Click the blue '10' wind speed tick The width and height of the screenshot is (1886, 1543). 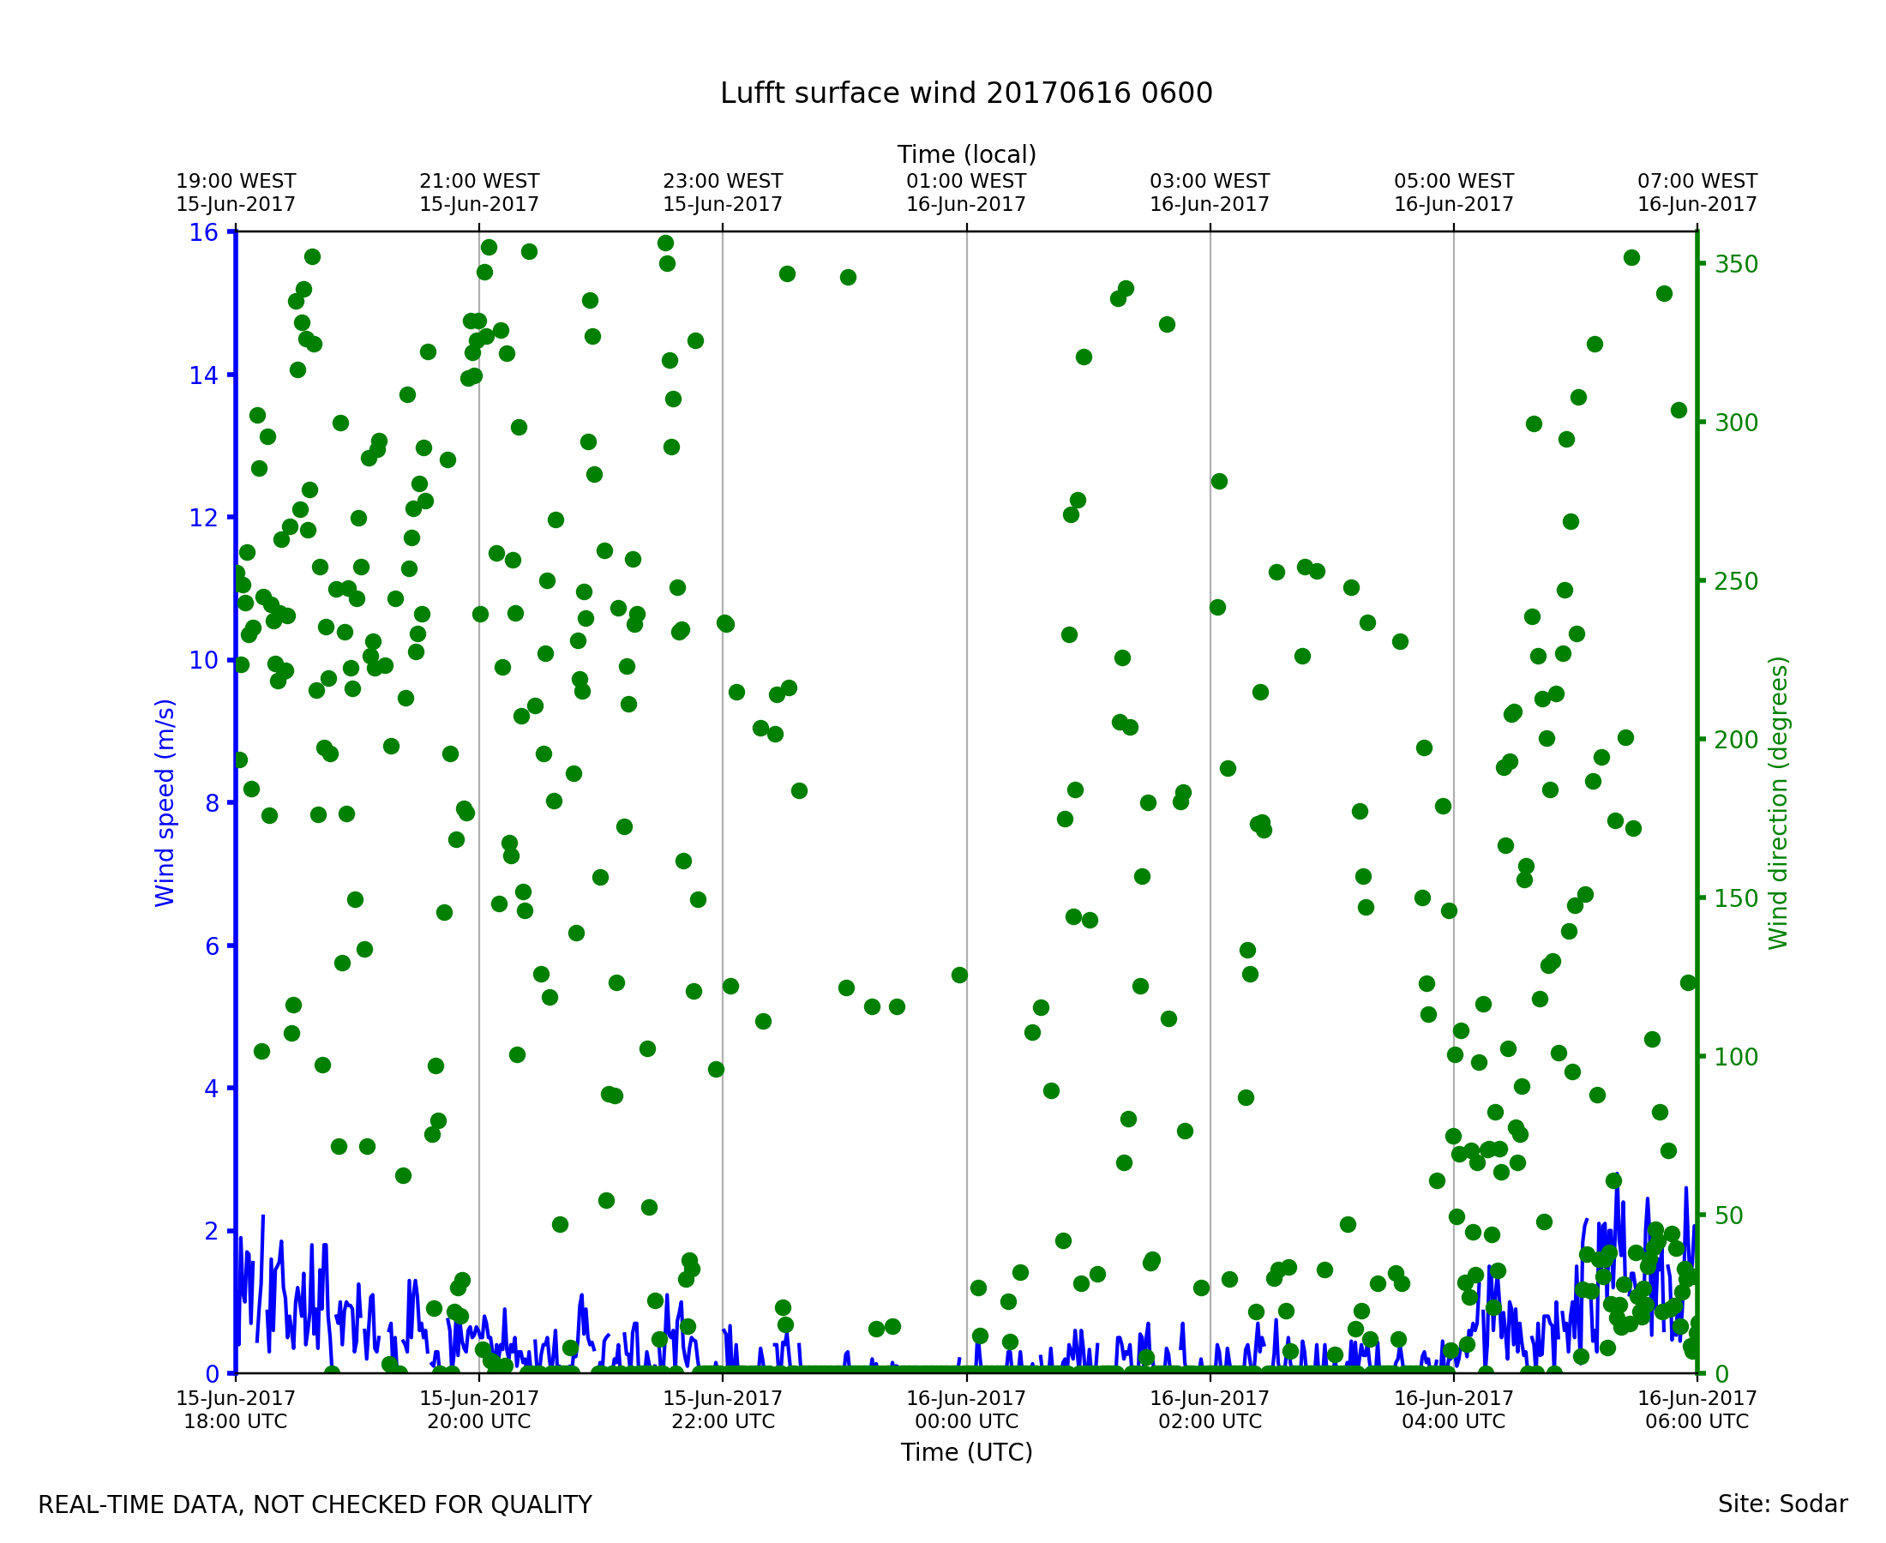[202, 660]
